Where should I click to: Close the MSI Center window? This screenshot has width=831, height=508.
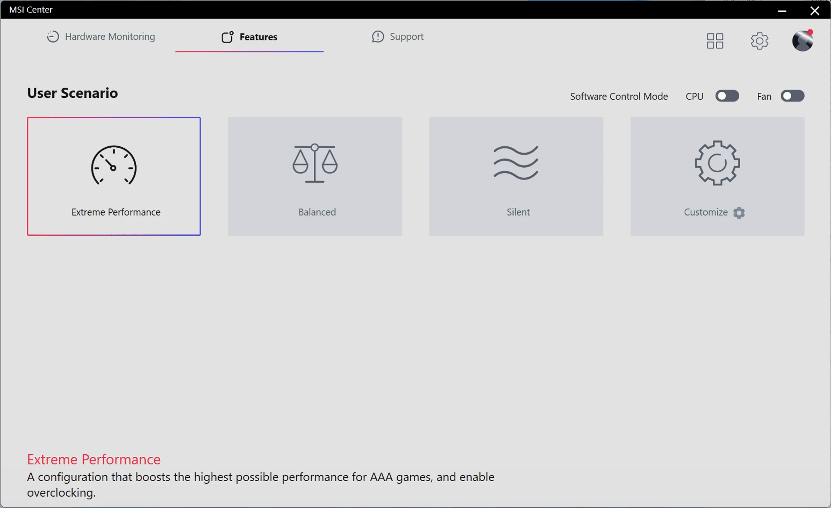pyautogui.click(x=815, y=10)
